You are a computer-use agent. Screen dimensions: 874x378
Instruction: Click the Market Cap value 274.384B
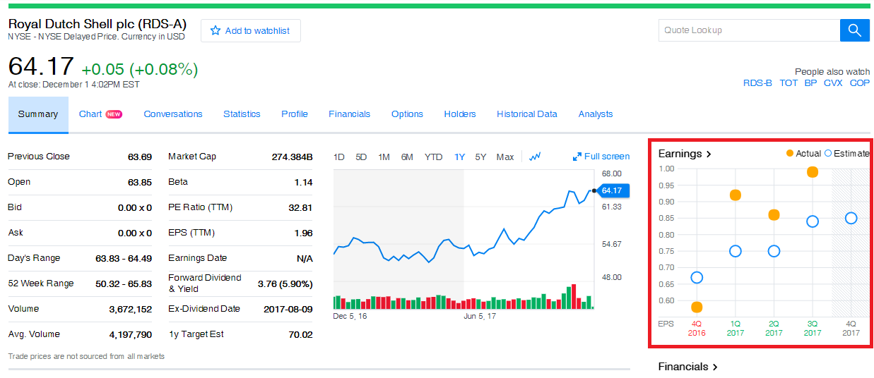click(x=292, y=157)
